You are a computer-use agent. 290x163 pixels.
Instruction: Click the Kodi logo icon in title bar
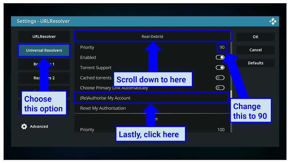point(273,22)
